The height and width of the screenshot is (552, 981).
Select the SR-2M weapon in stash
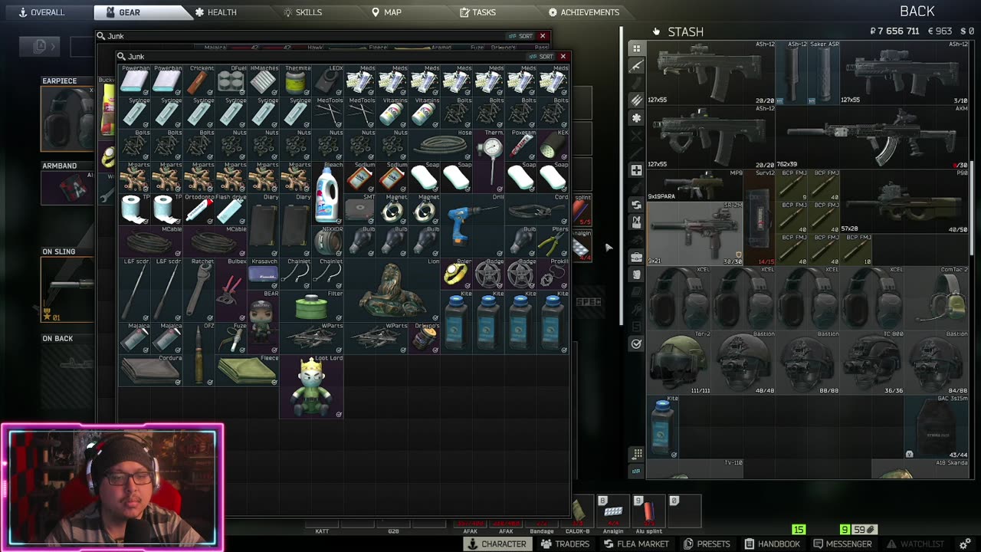[695, 233]
